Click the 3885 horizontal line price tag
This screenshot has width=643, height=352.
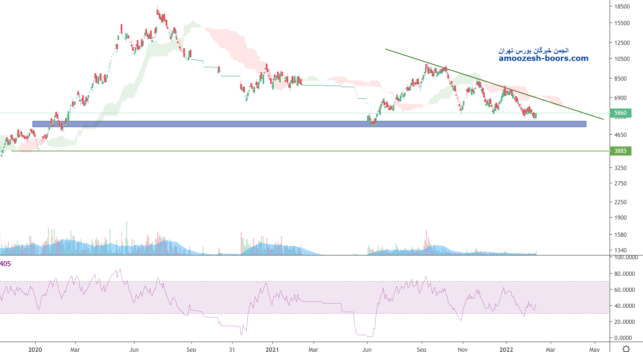(x=620, y=151)
